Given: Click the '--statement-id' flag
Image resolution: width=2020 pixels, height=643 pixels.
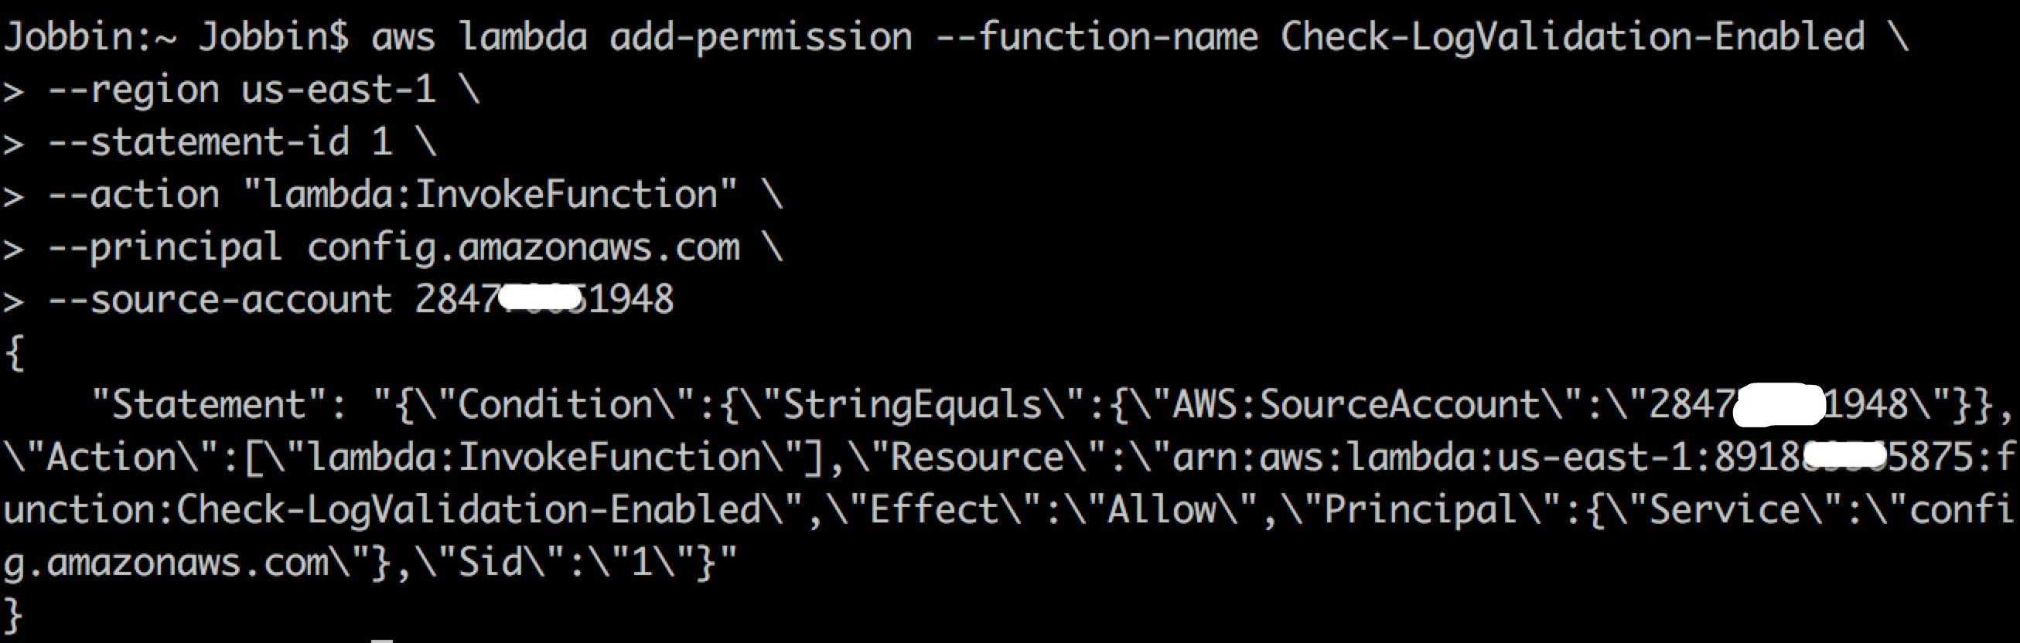Looking at the screenshot, I should pyautogui.click(x=199, y=141).
